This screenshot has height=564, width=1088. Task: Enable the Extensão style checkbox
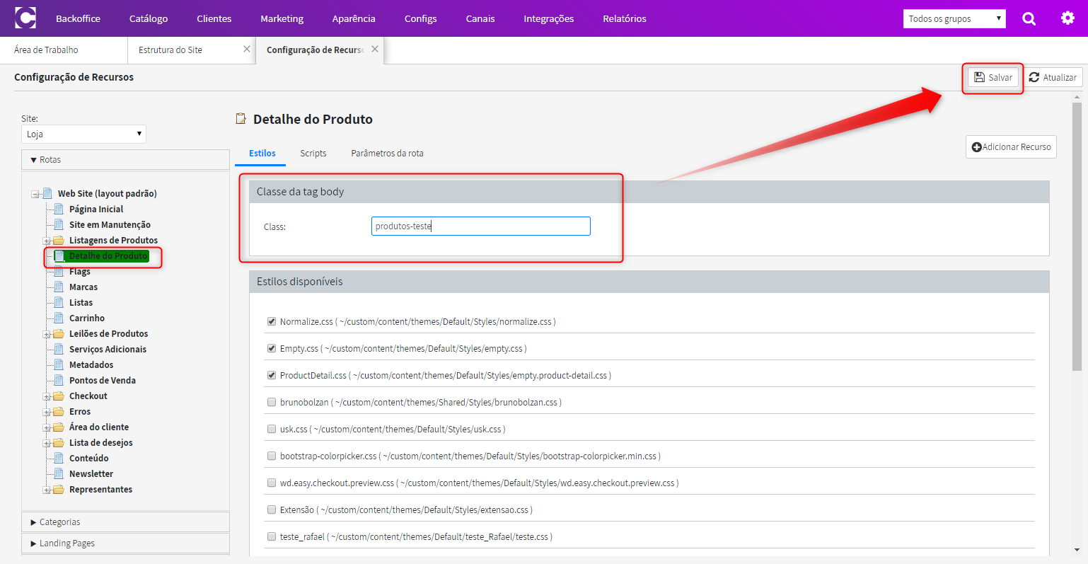[272, 510]
